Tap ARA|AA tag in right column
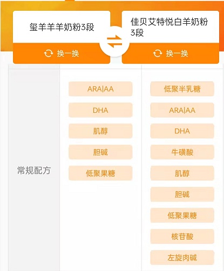Image resolution: width=224 pixels, height=271 pixels. pos(182,110)
